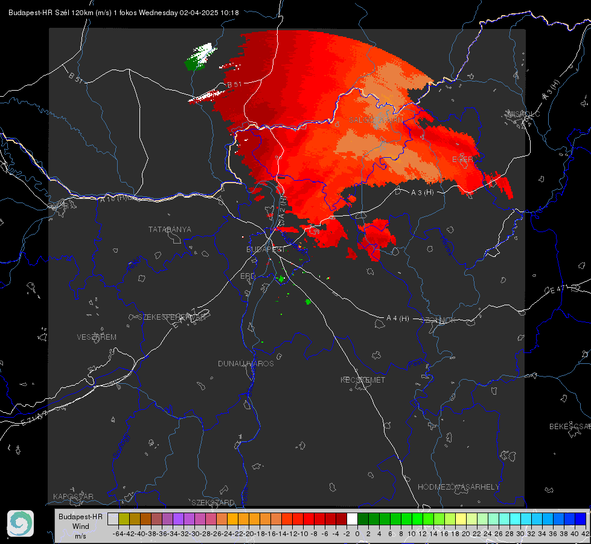Click the ERD city label
Screen dimensions: 591x544
(248, 276)
